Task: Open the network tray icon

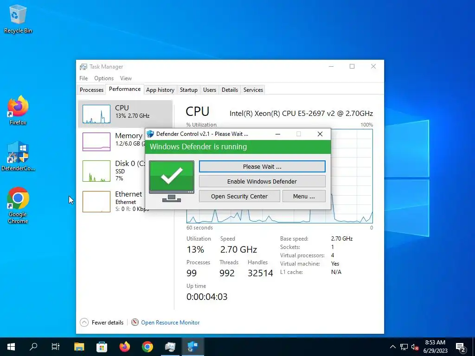Action: 404,347
